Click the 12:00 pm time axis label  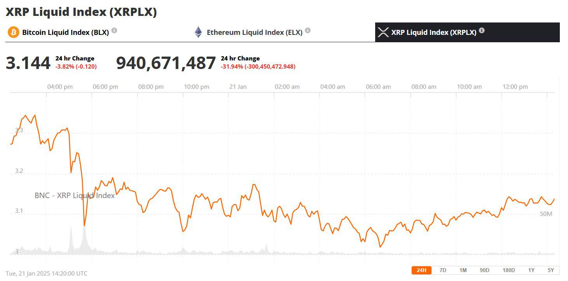pyautogui.click(x=515, y=87)
